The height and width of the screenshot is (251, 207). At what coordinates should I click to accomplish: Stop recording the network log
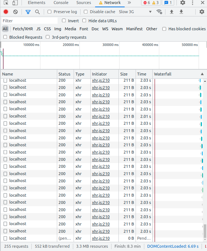(x=6, y=12)
